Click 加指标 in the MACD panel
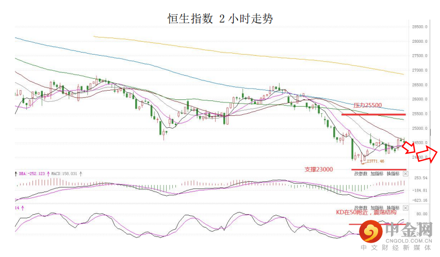 click(377, 174)
